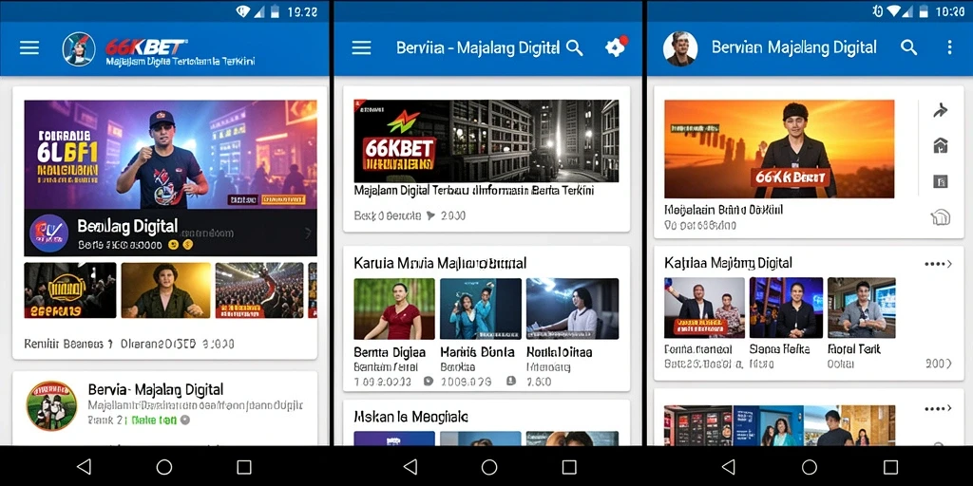The height and width of the screenshot is (486, 973).
Task: Open orange sunset 66K banner
Action: tap(779, 149)
